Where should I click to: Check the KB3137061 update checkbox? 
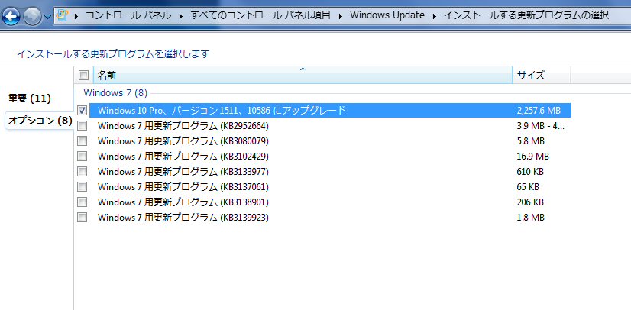click(82, 187)
